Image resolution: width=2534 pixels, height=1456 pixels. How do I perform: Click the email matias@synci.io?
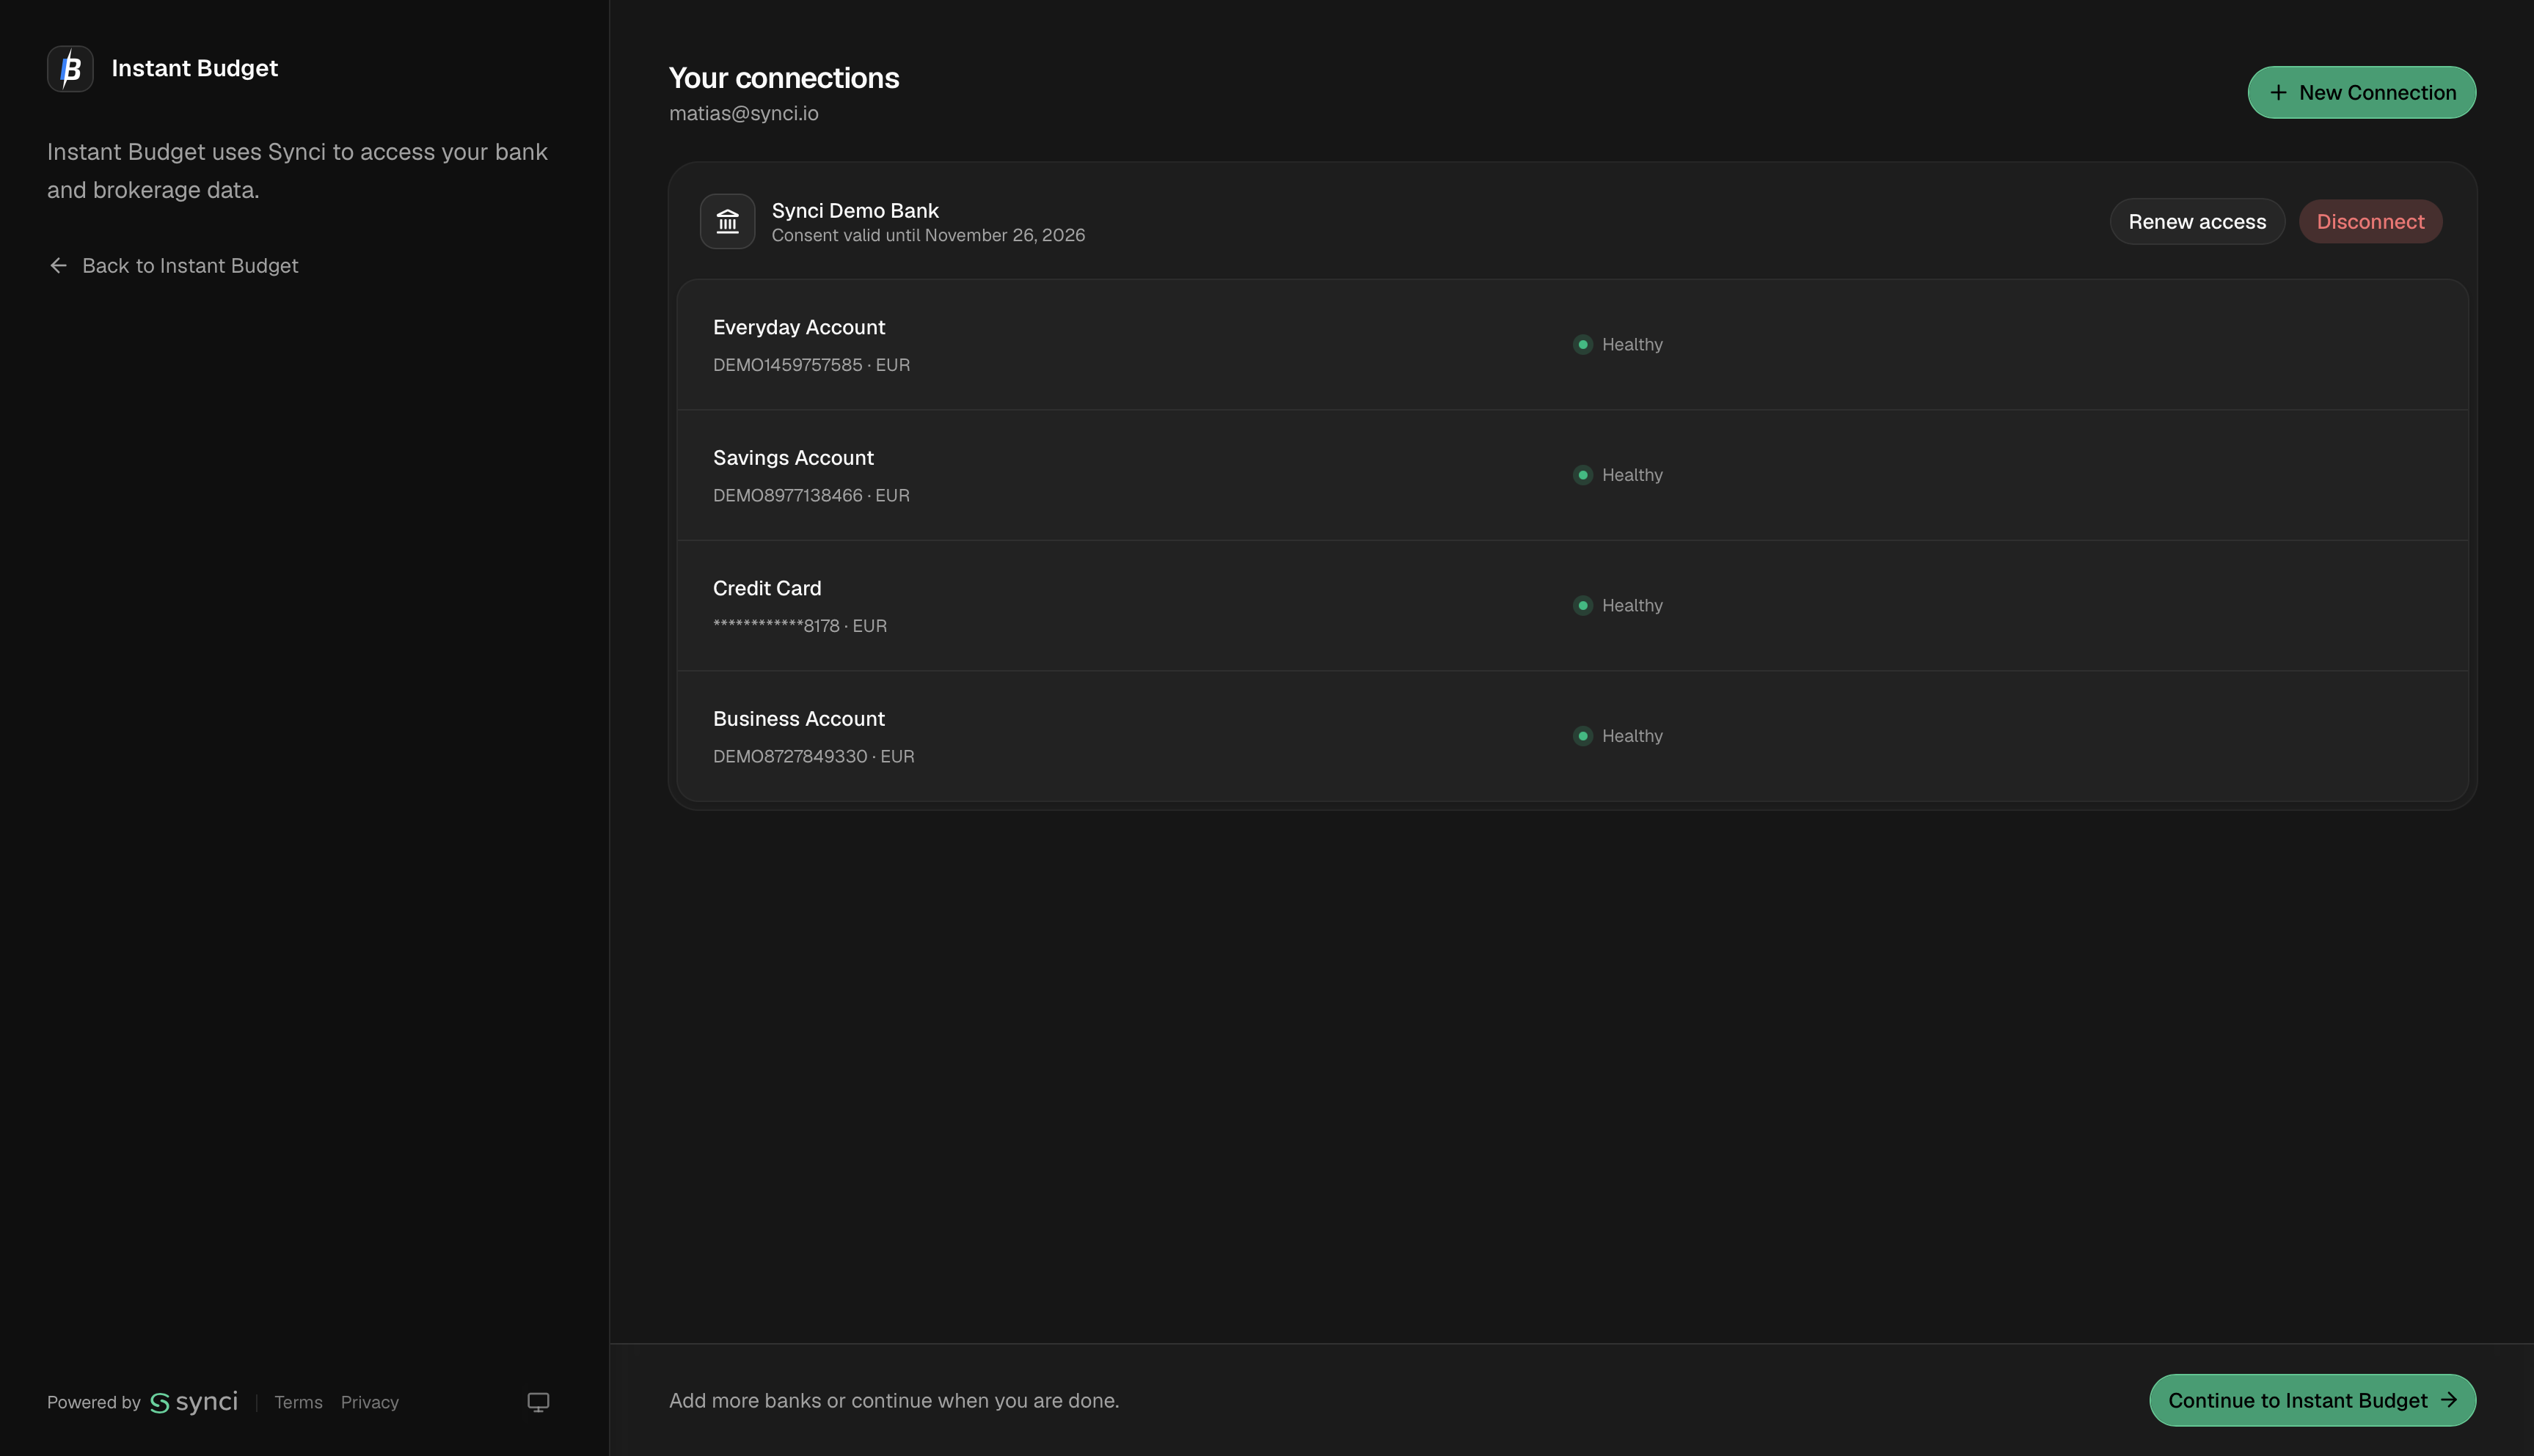(x=743, y=113)
